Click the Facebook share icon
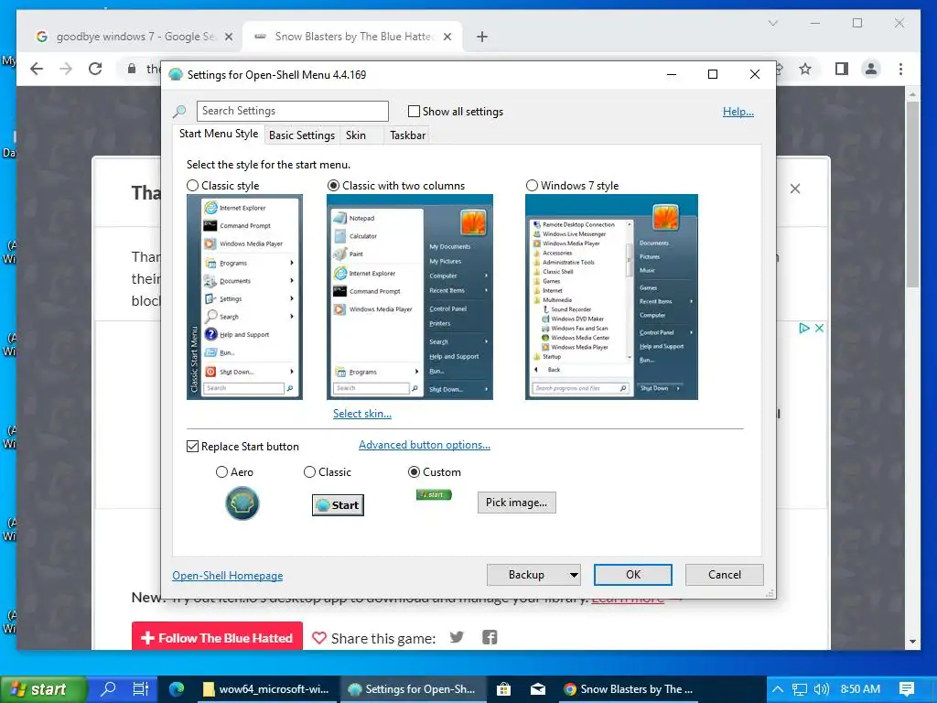Screen dimensions: 937x703 pos(490,637)
